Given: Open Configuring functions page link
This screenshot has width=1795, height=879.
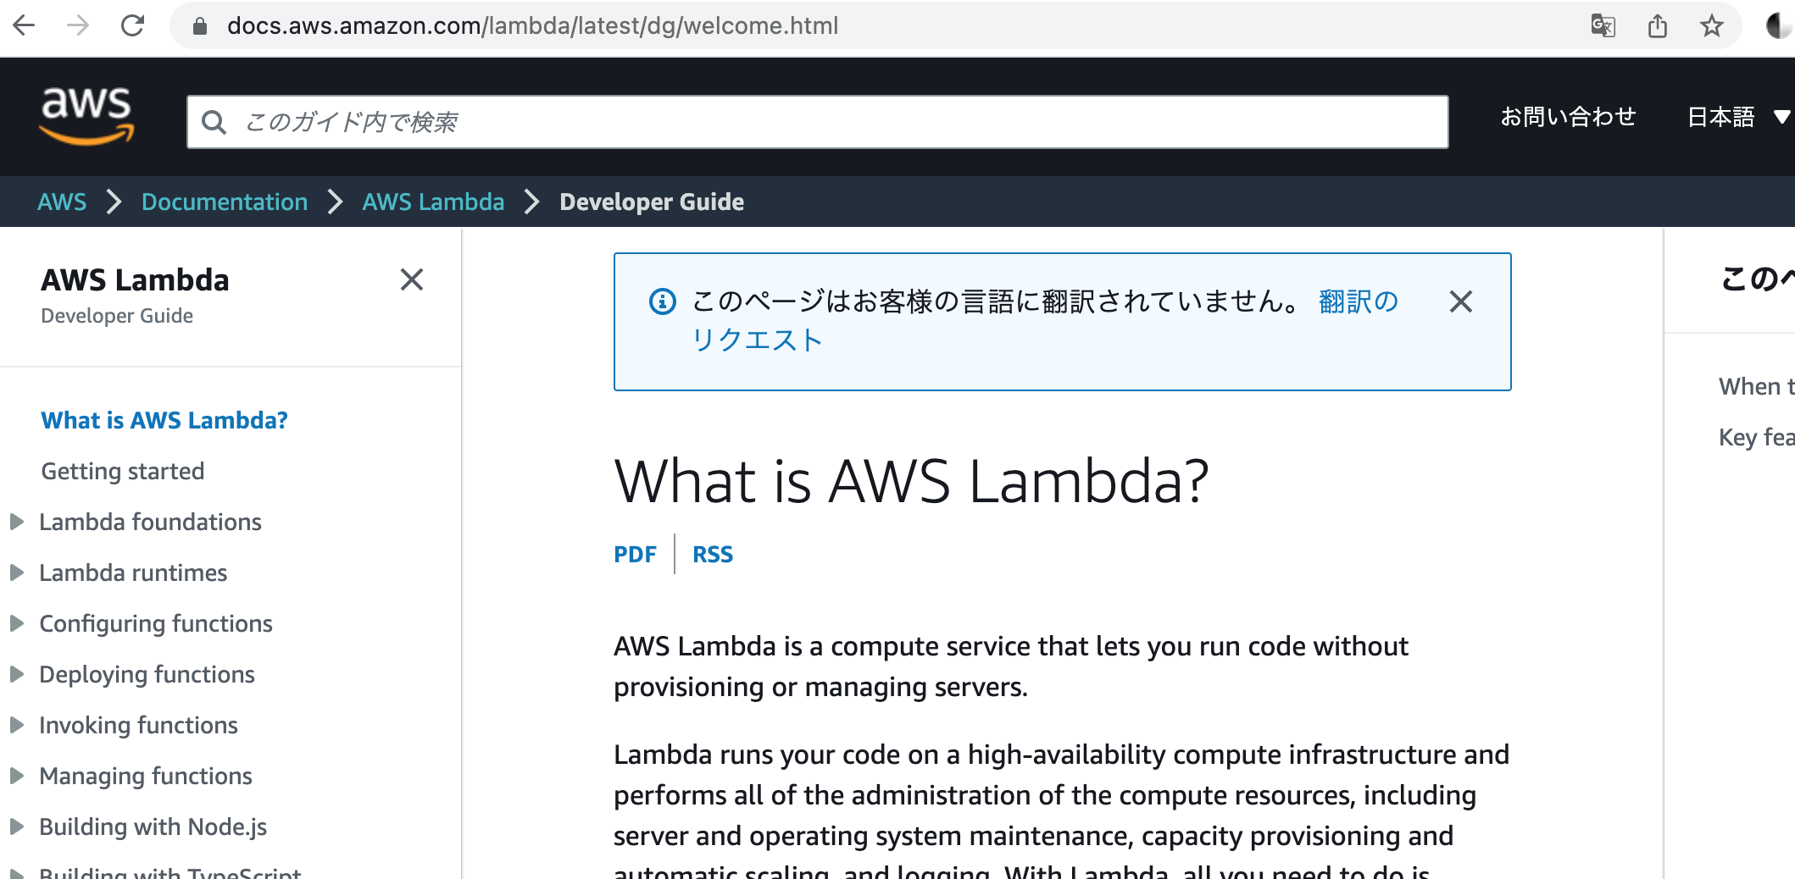Looking at the screenshot, I should click(156, 623).
